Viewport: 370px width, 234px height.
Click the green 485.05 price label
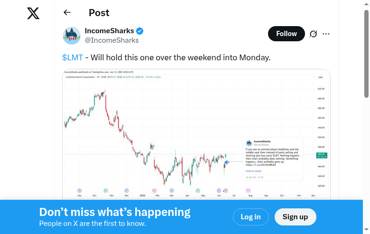pos(321,155)
